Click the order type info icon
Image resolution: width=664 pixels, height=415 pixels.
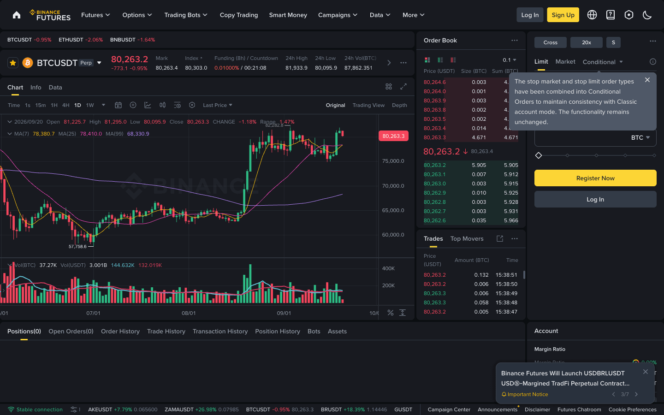(653, 62)
